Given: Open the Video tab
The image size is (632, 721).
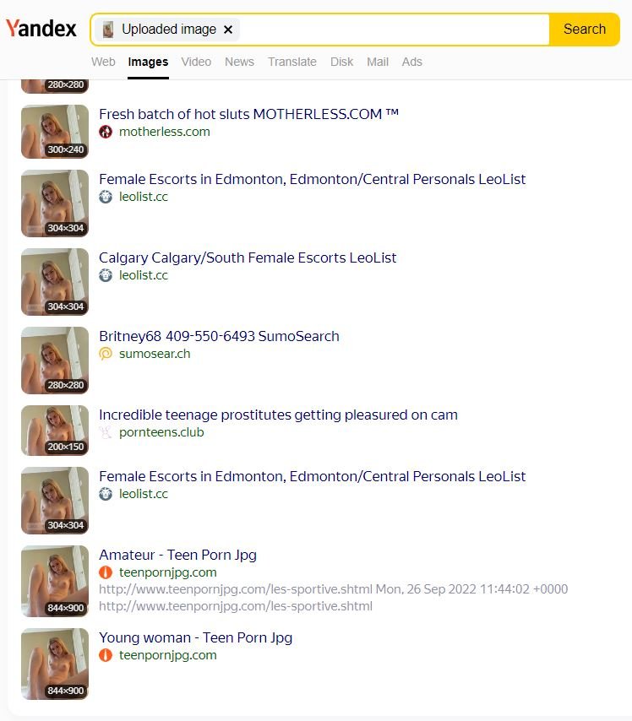Looking at the screenshot, I should (x=196, y=62).
